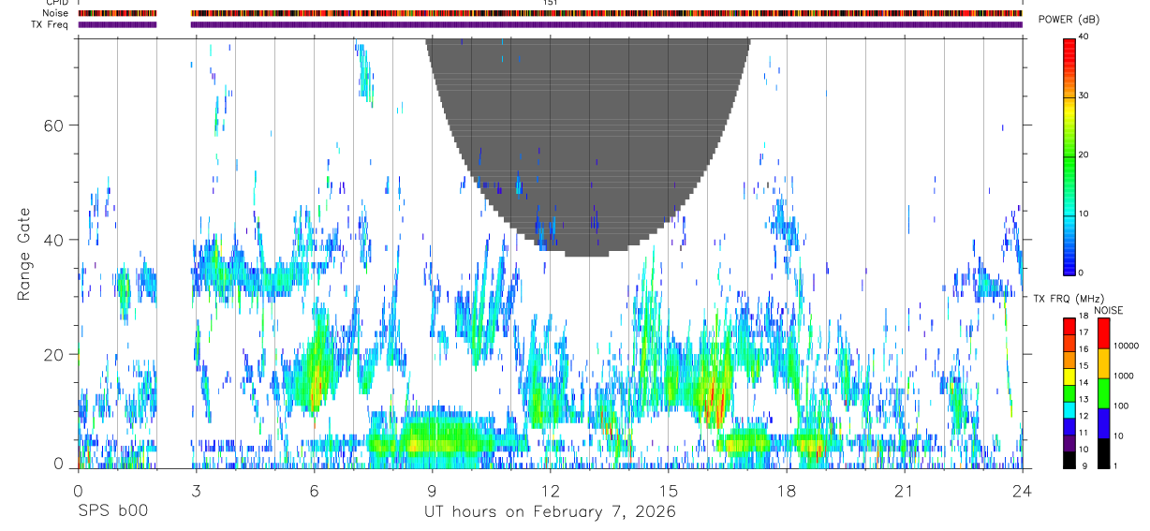Click the 13 tick on TX FRQ legend
This screenshot has width=1150, height=531.
click(x=1084, y=400)
